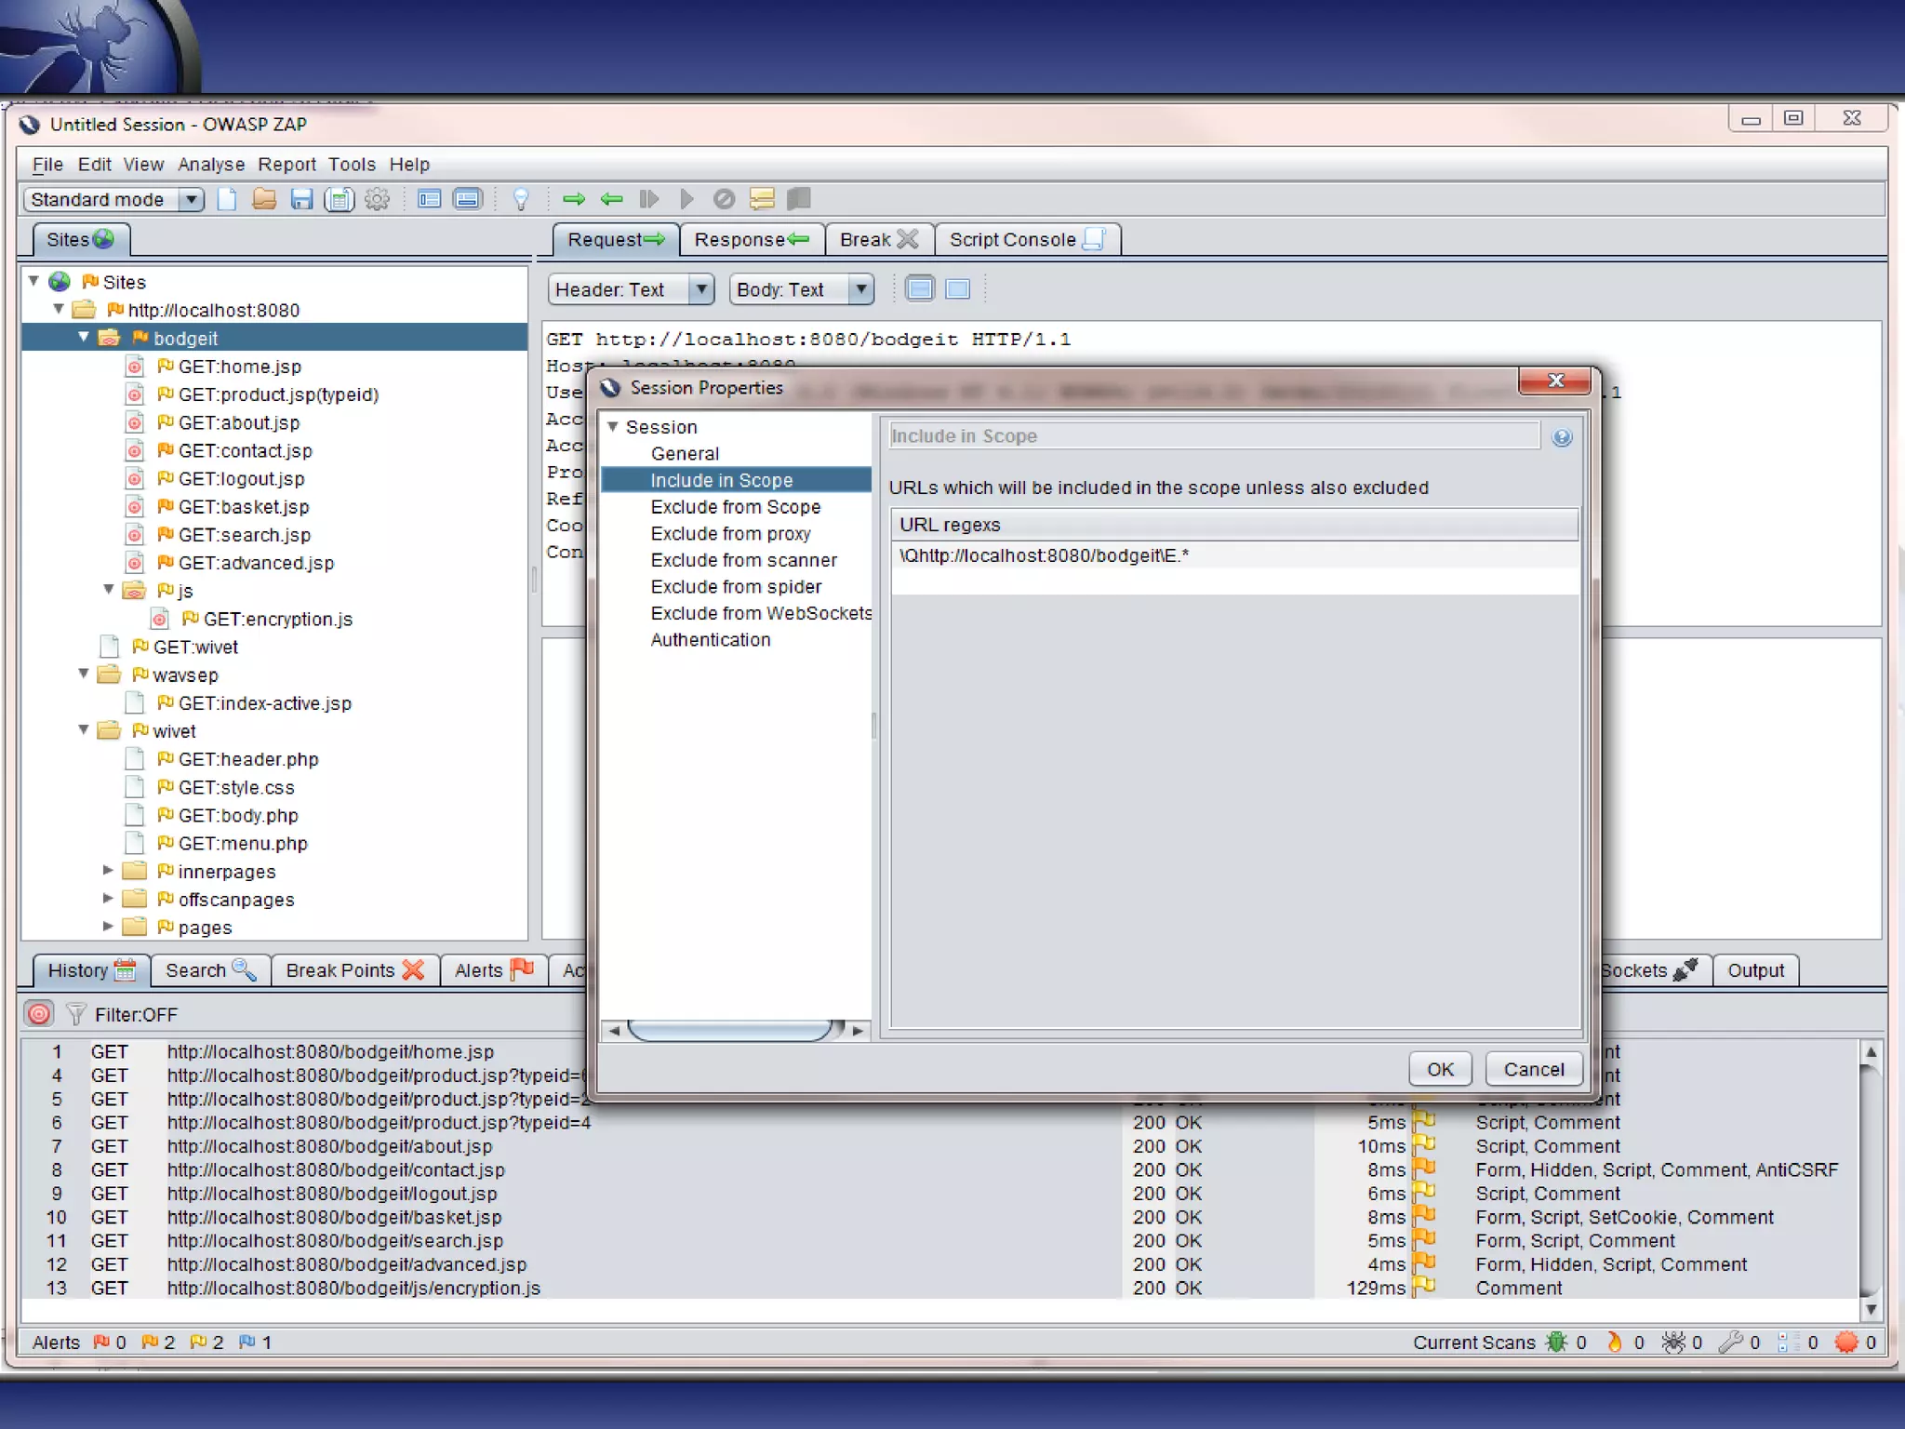Click the session tree horizontal scrollbar
Screen dimensions: 1905x1429
(731, 1030)
